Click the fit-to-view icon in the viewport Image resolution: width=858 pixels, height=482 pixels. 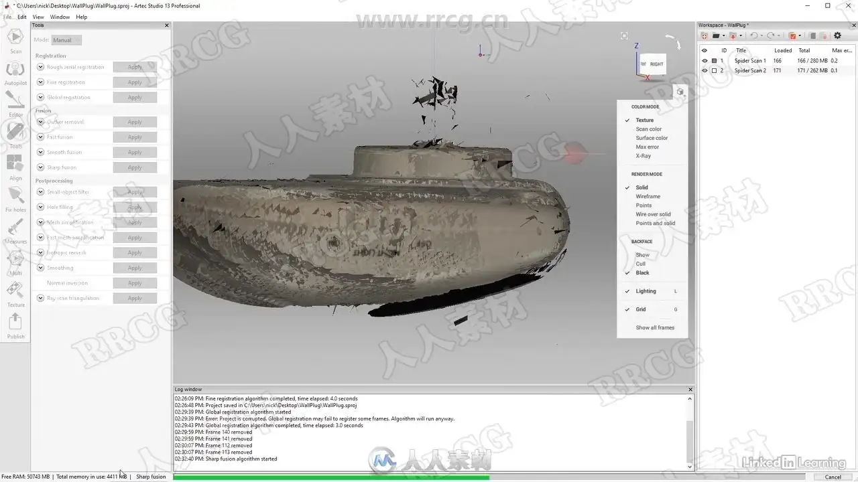click(x=625, y=36)
